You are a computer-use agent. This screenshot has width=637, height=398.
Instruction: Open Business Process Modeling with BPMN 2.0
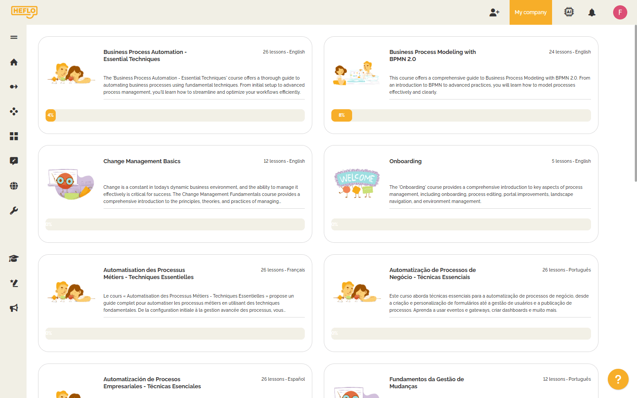coord(432,55)
